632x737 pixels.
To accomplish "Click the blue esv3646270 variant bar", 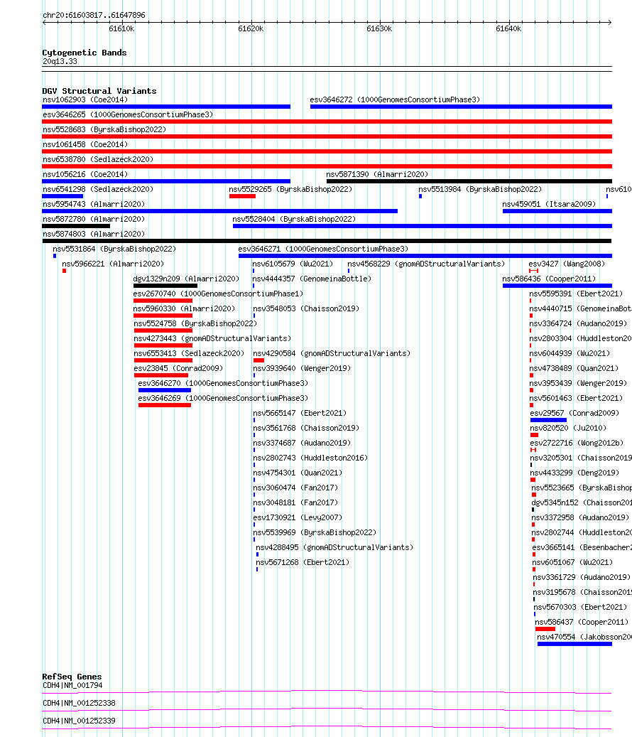I will click(x=164, y=390).
